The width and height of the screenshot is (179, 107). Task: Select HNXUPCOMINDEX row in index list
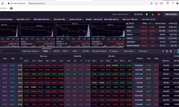152,45
